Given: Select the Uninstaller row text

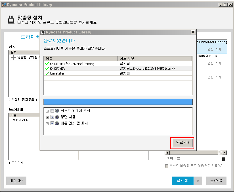Looking at the screenshot, I should tap(57, 73).
